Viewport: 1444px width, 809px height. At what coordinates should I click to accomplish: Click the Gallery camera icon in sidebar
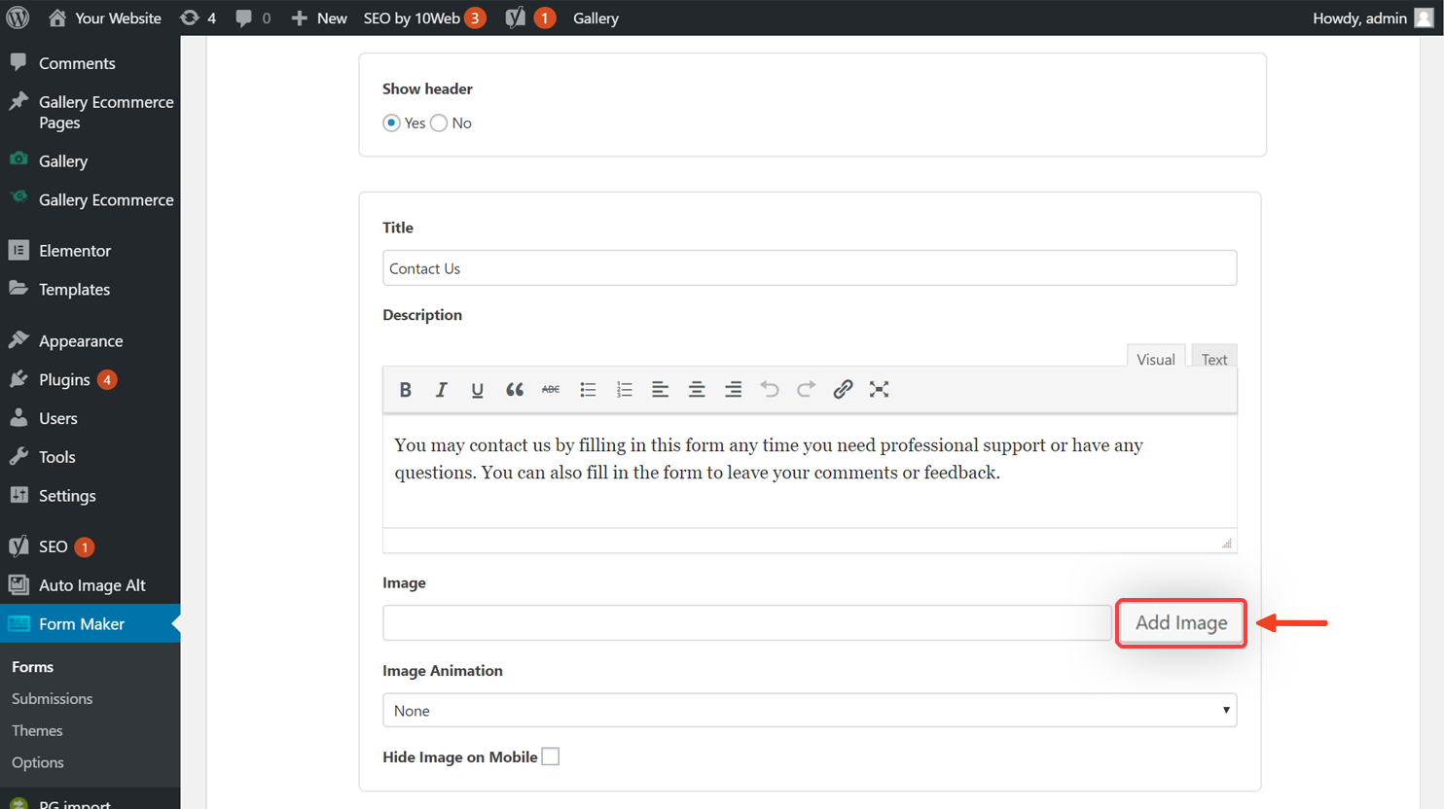pos(18,159)
